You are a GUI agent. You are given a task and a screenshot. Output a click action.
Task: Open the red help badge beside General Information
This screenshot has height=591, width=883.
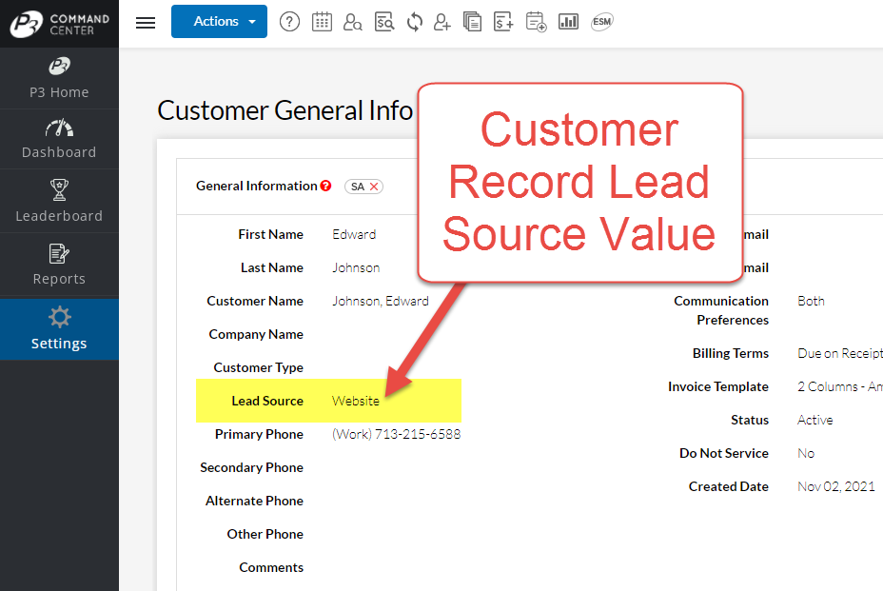click(x=328, y=186)
